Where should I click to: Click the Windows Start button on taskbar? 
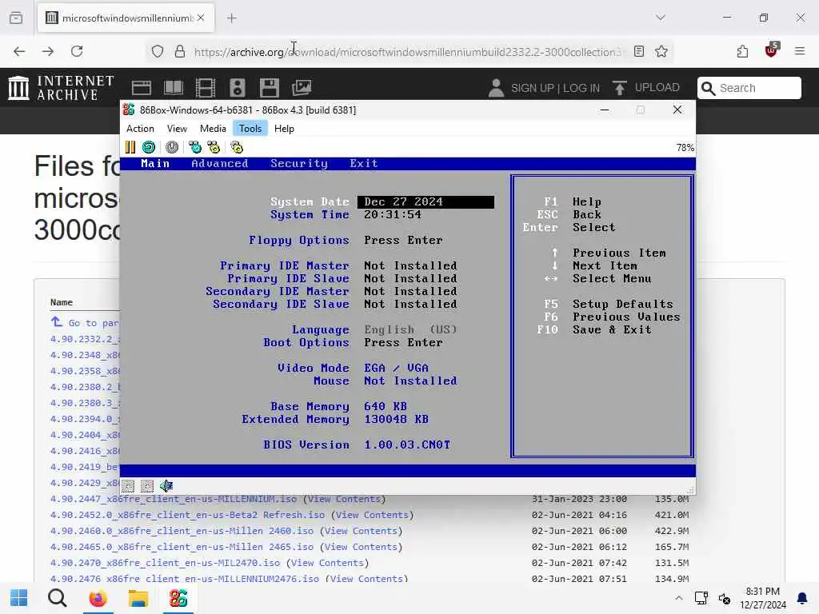pyautogui.click(x=19, y=598)
